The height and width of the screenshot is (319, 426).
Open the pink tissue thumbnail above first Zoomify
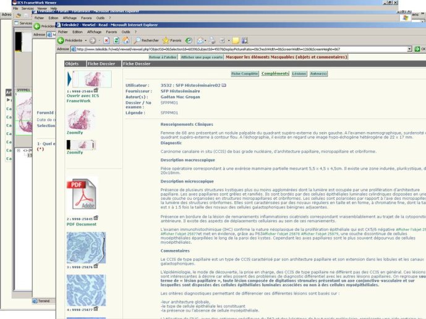tap(81, 120)
